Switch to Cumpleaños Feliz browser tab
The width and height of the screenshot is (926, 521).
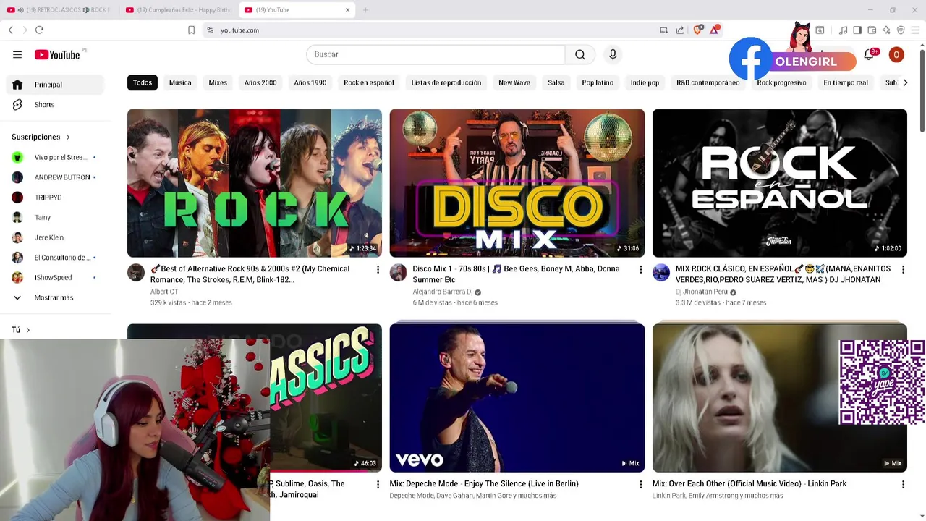[178, 10]
